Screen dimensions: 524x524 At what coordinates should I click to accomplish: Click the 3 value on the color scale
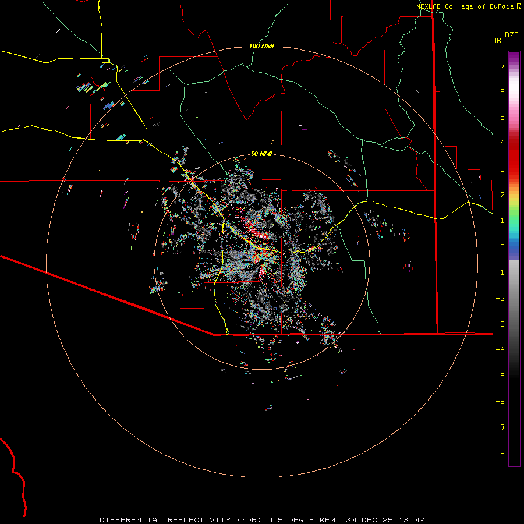(502, 169)
